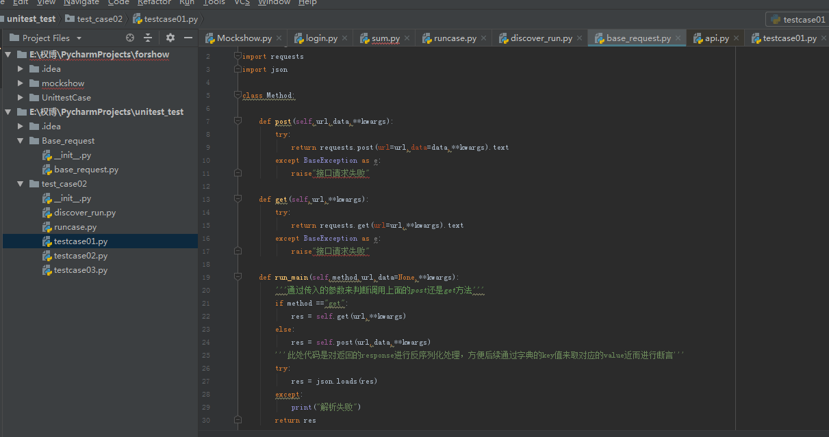
Task: Click the unitest_test breadcrumb
Action: 31,19
